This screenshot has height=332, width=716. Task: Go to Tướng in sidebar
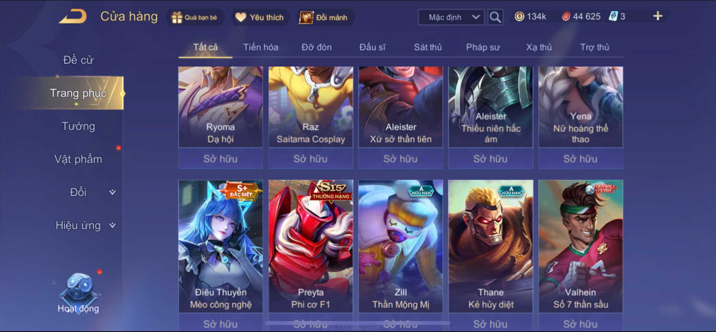[79, 126]
